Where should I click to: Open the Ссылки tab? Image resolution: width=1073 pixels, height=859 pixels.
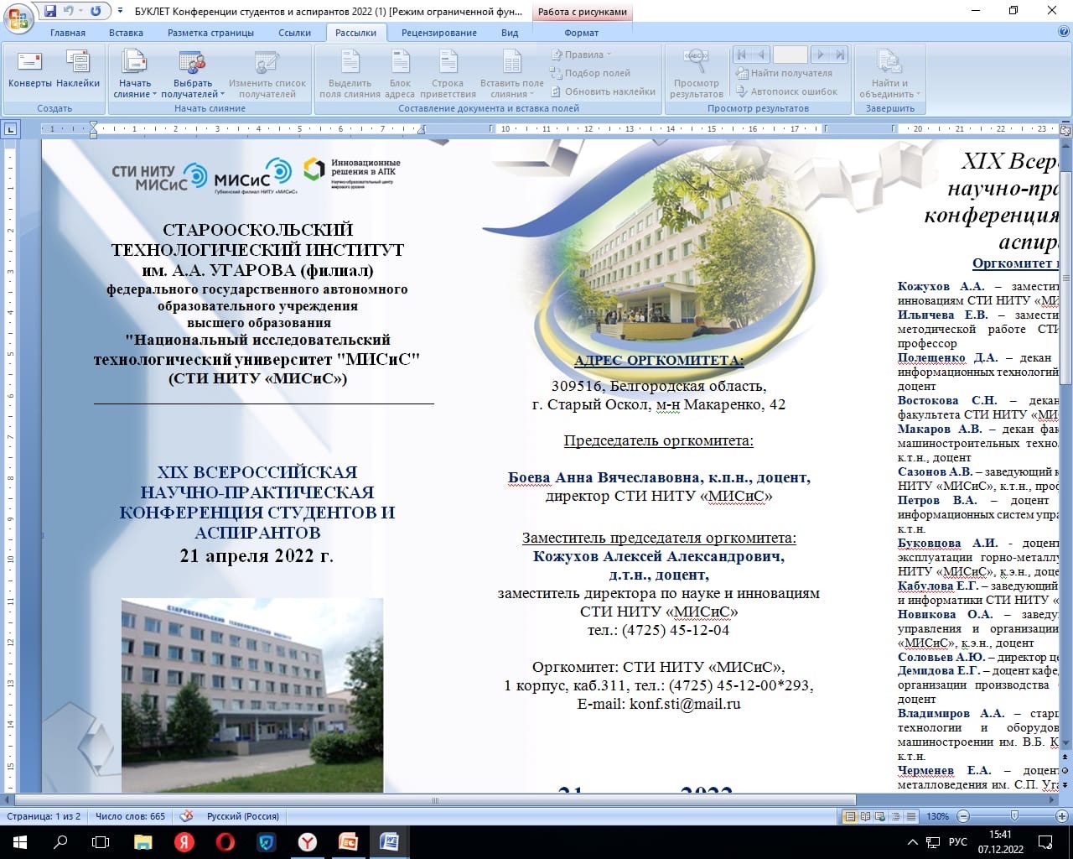tap(295, 33)
